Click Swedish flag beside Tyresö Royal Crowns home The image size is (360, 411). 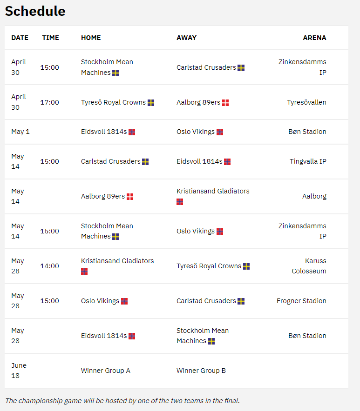(151, 103)
